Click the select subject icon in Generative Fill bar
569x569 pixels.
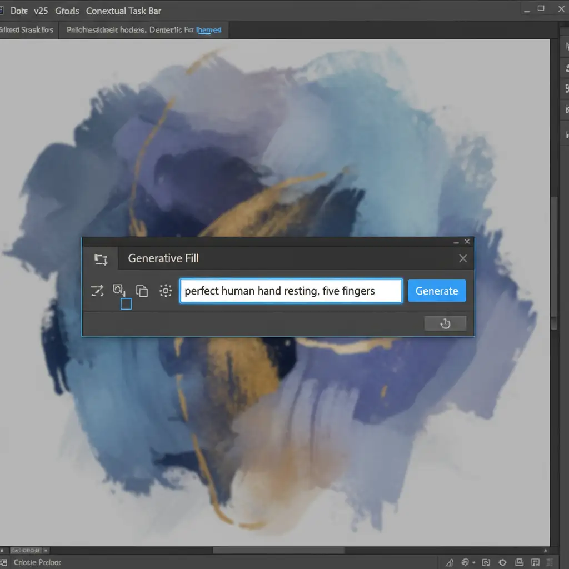tap(119, 290)
